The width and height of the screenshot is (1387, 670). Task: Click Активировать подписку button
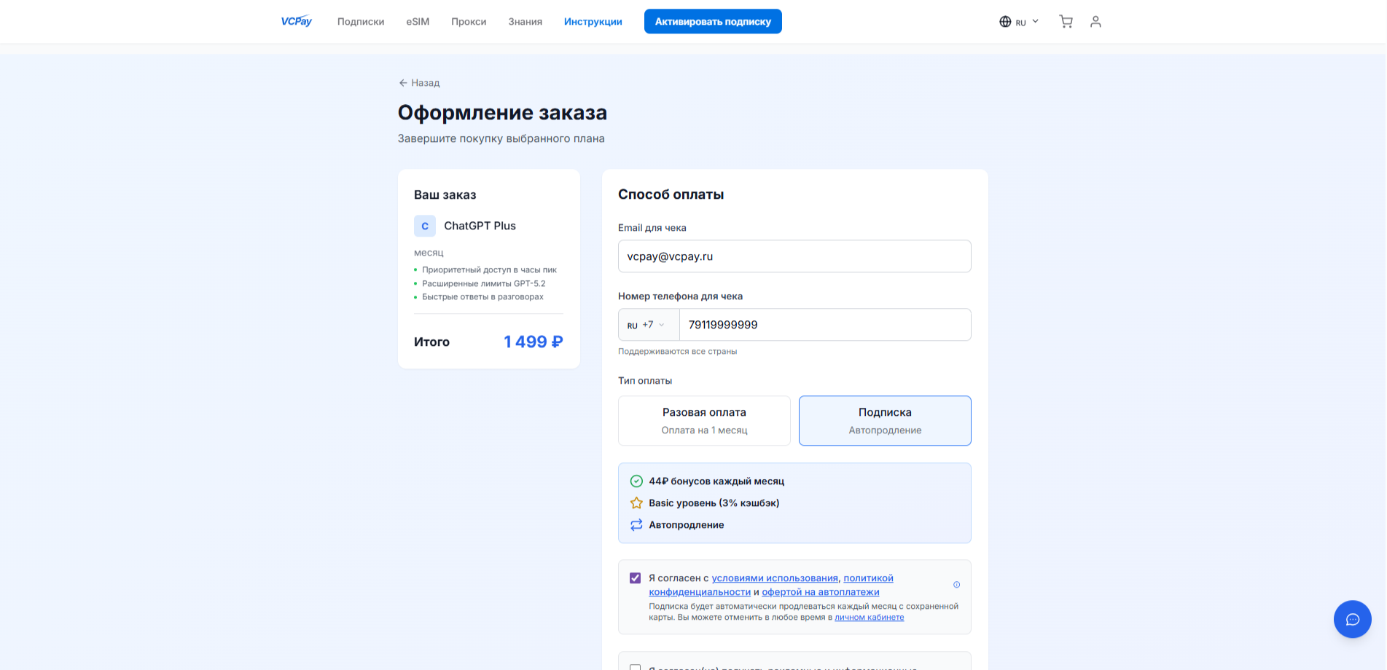[713, 21]
